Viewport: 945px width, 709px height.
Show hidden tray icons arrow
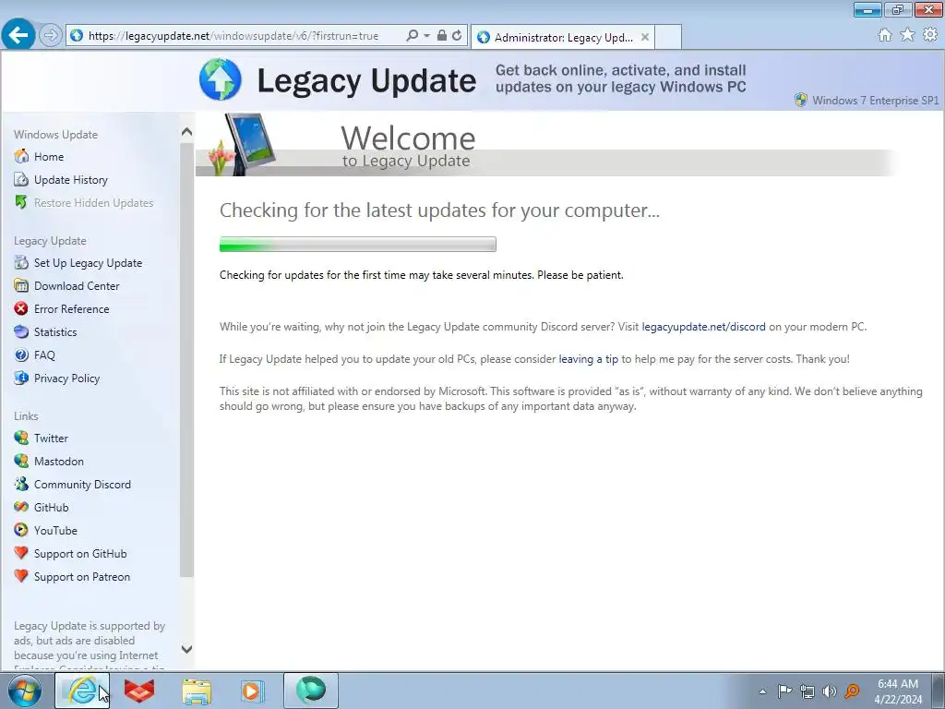point(762,691)
